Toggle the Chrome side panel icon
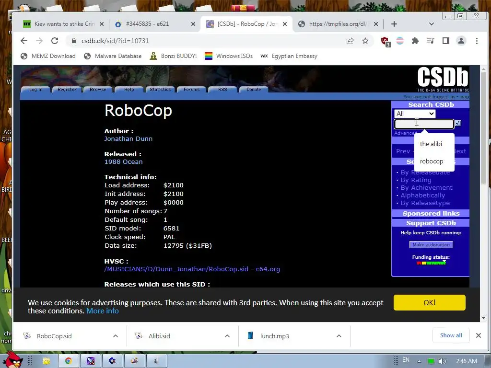Image resolution: width=491 pixels, height=368 pixels. pyautogui.click(x=445, y=41)
